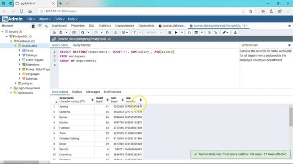Open the Query History tab
Viewport: 293px width, 164px height.
pyautogui.click(x=81, y=45)
